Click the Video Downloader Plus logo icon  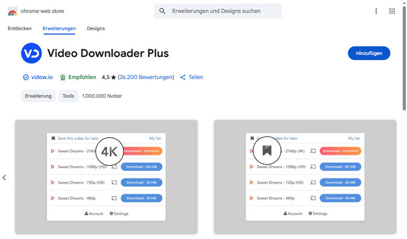pyautogui.click(x=31, y=53)
